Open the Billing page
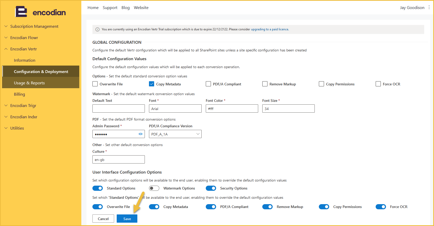Screen dimensions: 434x226 pyautogui.click(x=41, y=94)
